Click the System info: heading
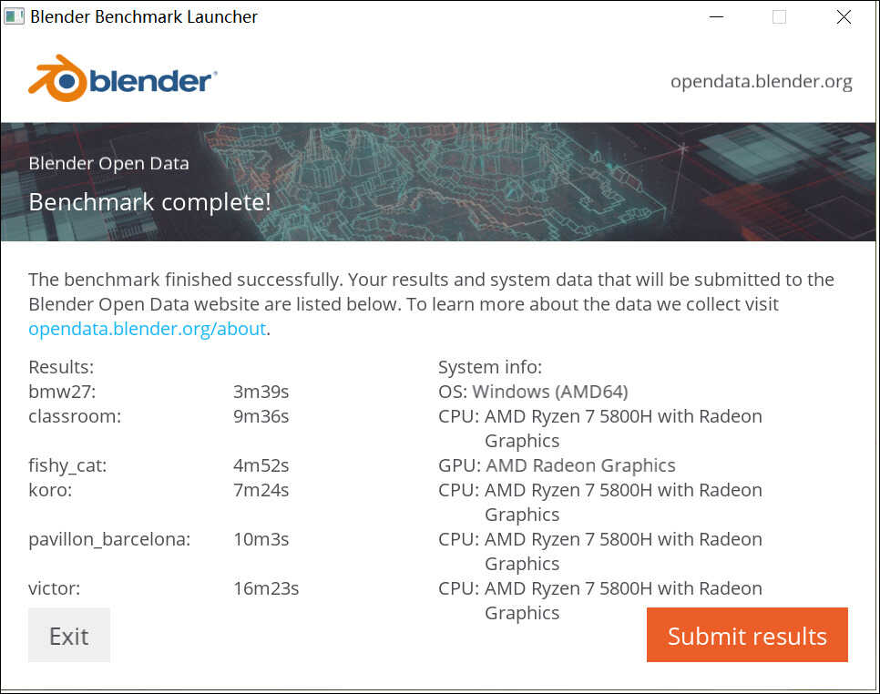Screen dimensions: 880x694 [x=490, y=367]
